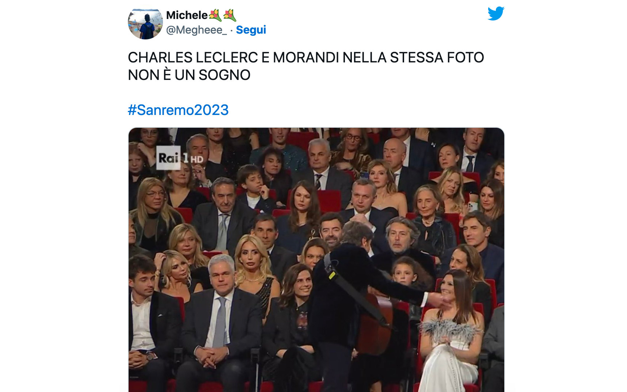Click the separator dot before Segui

(232, 30)
